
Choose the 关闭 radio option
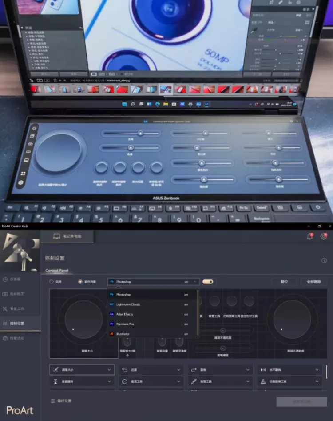click(x=52, y=282)
